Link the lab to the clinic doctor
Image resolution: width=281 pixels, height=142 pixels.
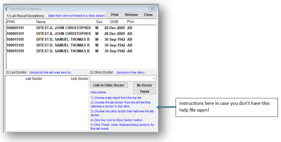pos(108,85)
